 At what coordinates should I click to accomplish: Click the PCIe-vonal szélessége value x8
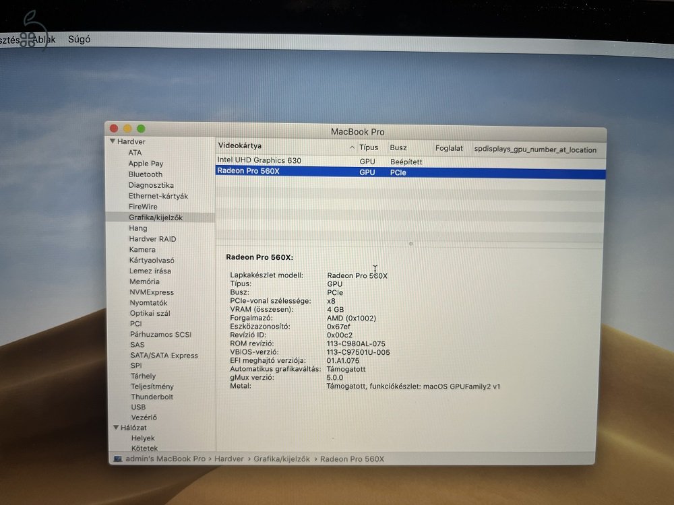331,301
